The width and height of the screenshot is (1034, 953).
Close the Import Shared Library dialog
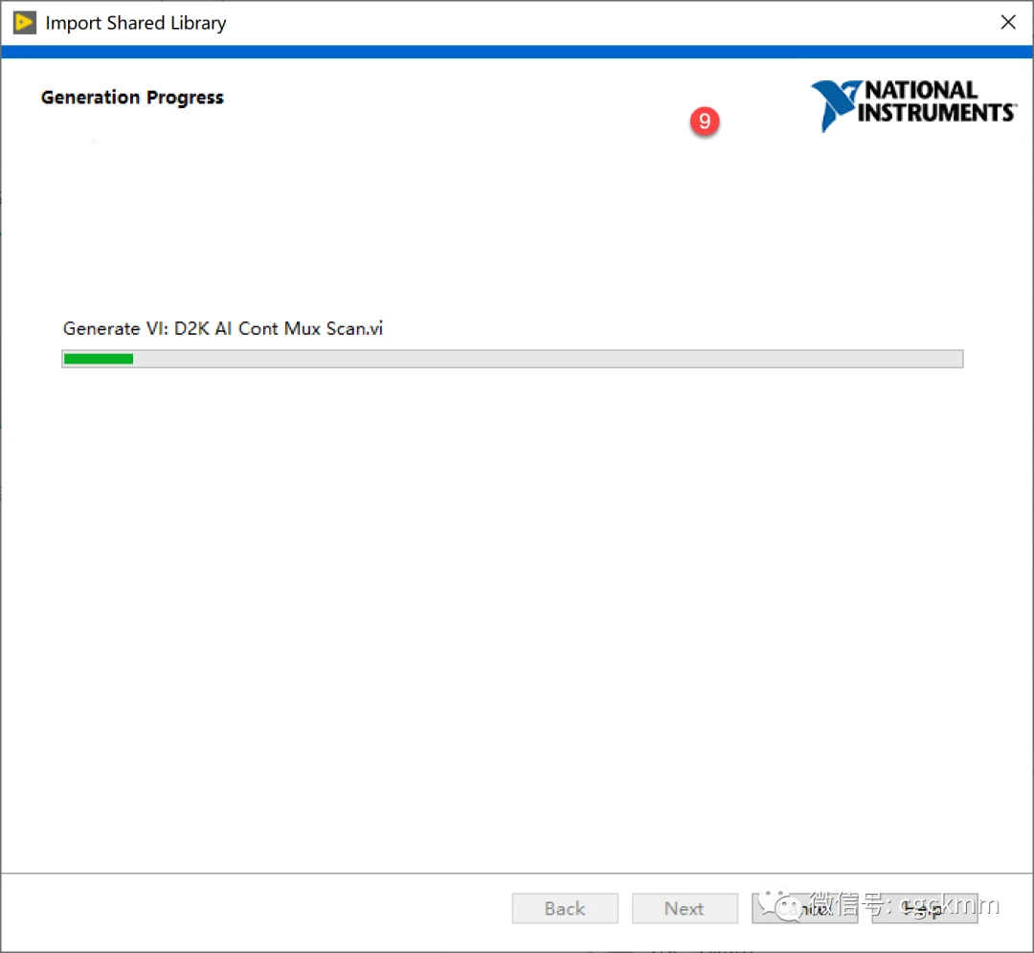[x=1008, y=23]
